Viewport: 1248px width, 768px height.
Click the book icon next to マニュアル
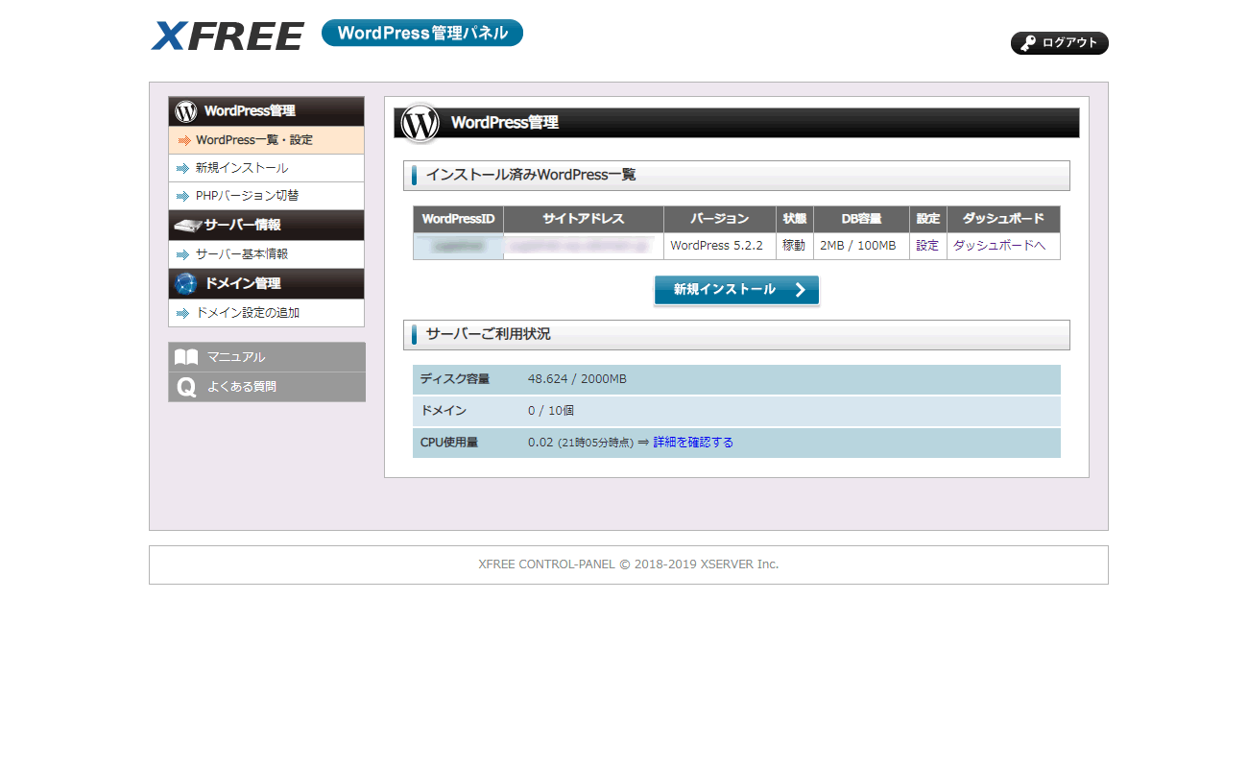coord(186,357)
